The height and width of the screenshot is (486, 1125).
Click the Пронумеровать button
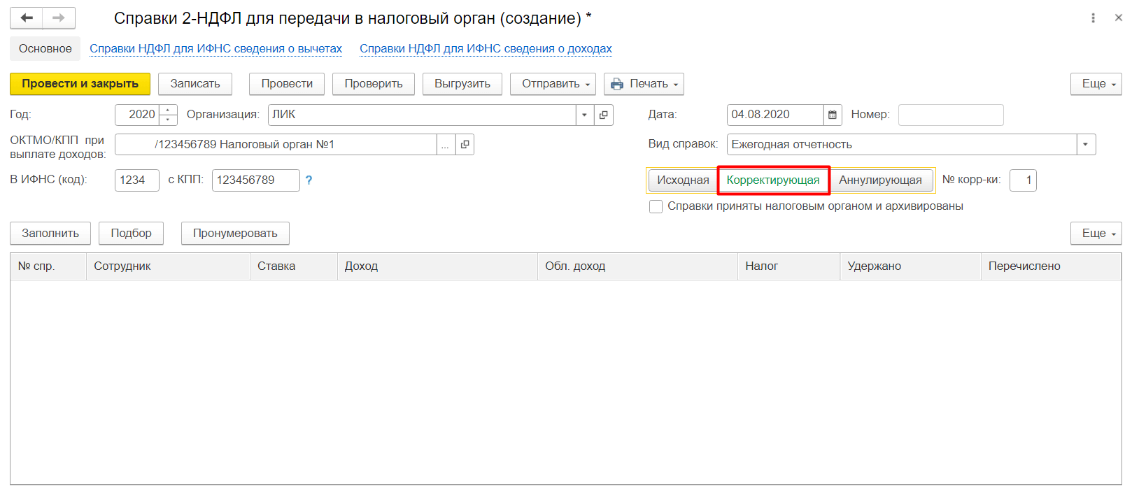pyautogui.click(x=235, y=234)
